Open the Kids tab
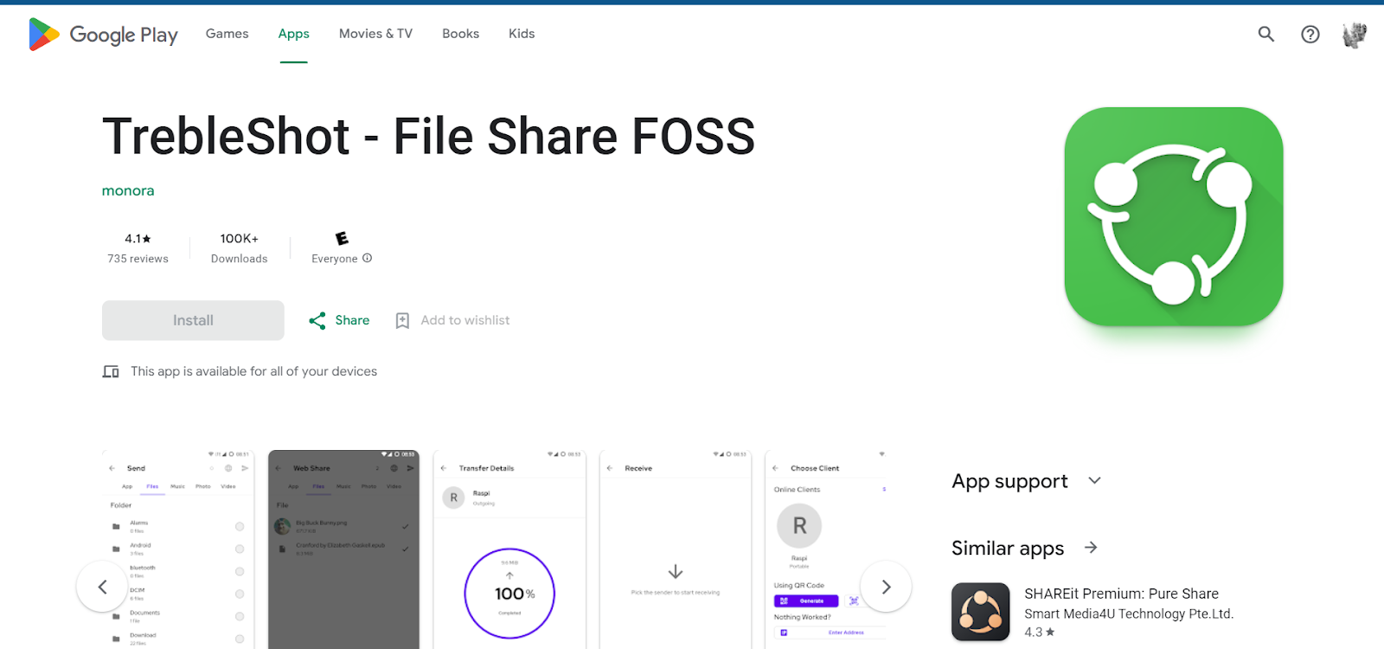 [522, 34]
